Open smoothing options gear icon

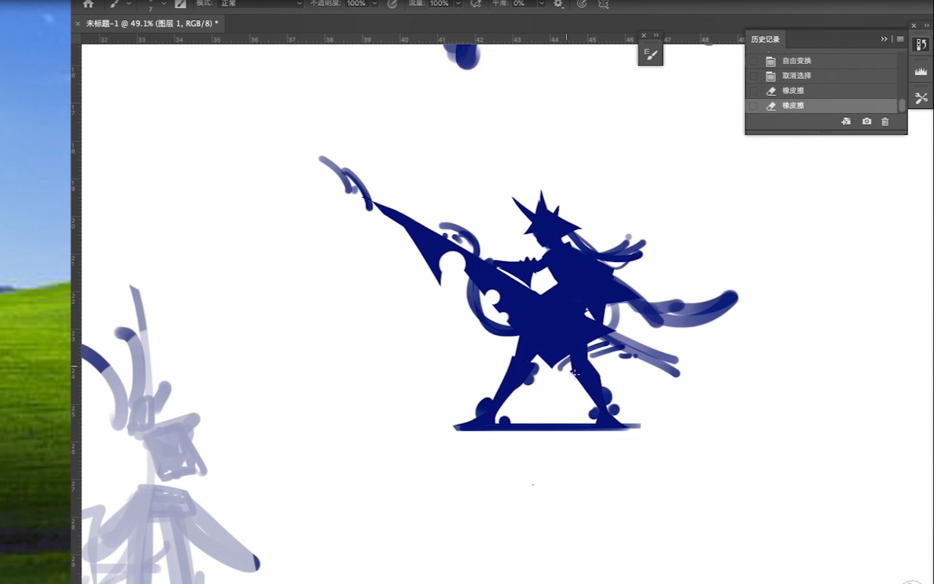pyautogui.click(x=558, y=4)
